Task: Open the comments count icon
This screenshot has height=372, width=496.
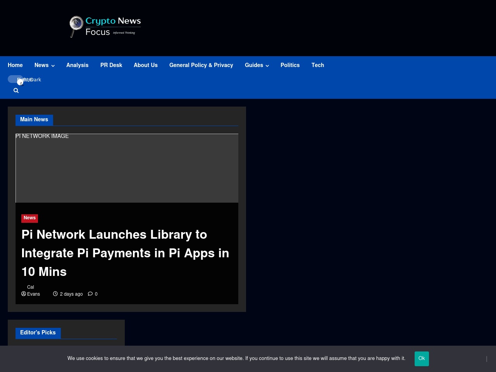Action: tap(90, 294)
